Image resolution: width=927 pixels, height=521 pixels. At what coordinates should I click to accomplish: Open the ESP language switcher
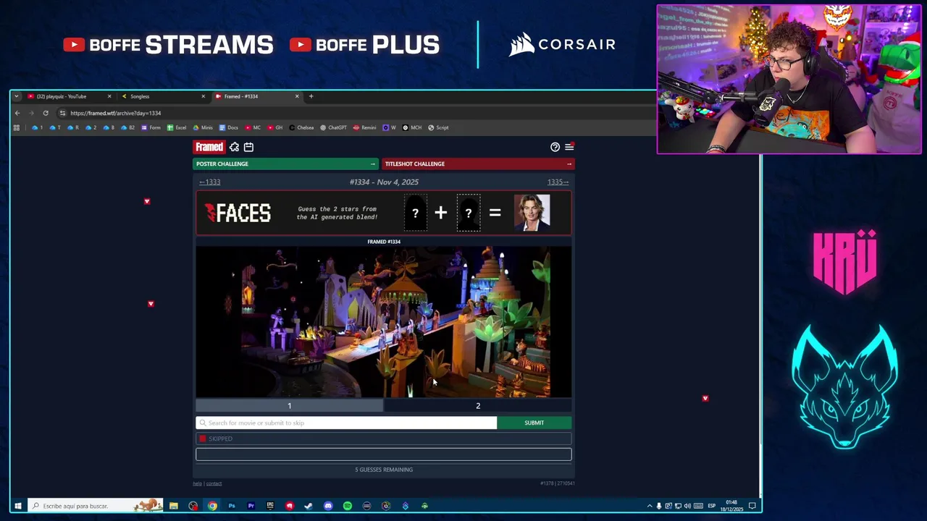click(711, 506)
